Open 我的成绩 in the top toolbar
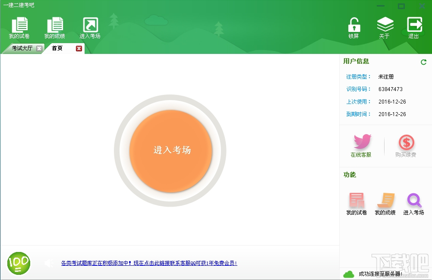 pos(55,28)
